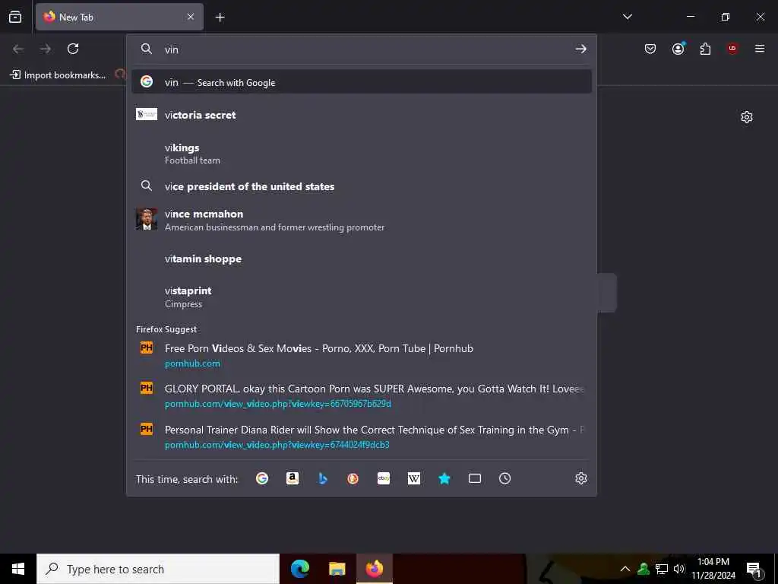778x584 pixels.
Task: Open the uBlock Origin extension icon
Action: 732,49
